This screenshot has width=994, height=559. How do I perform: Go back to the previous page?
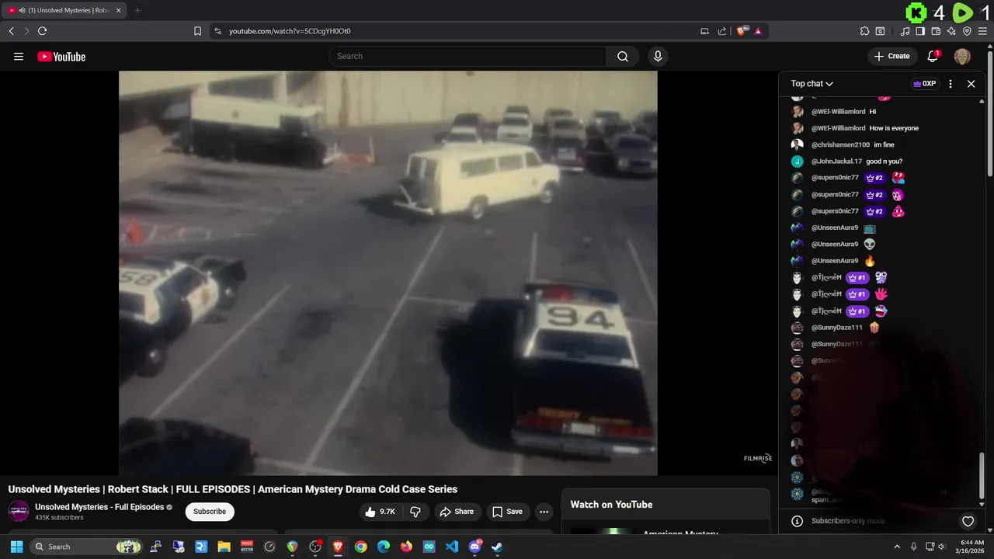click(x=11, y=31)
